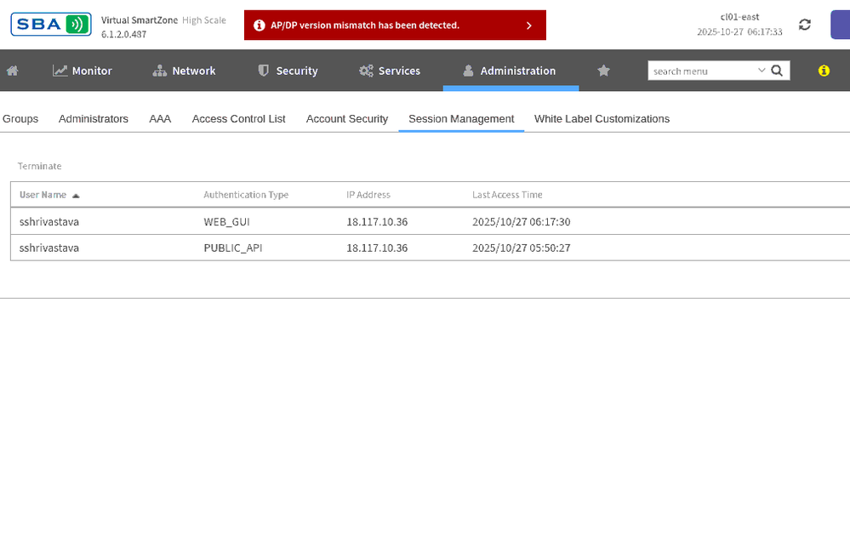The height and width of the screenshot is (536, 850).
Task: Expand the search menu dropdown arrow
Action: 762,71
